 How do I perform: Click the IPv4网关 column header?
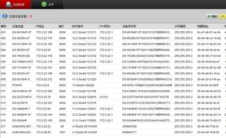(x=110, y=26)
